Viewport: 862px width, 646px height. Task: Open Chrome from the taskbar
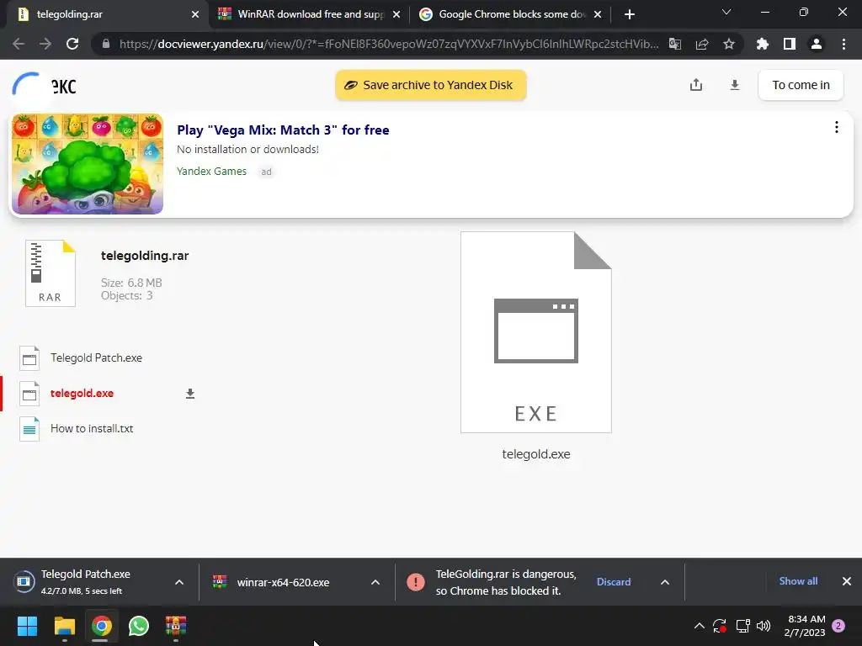pyautogui.click(x=101, y=626)
